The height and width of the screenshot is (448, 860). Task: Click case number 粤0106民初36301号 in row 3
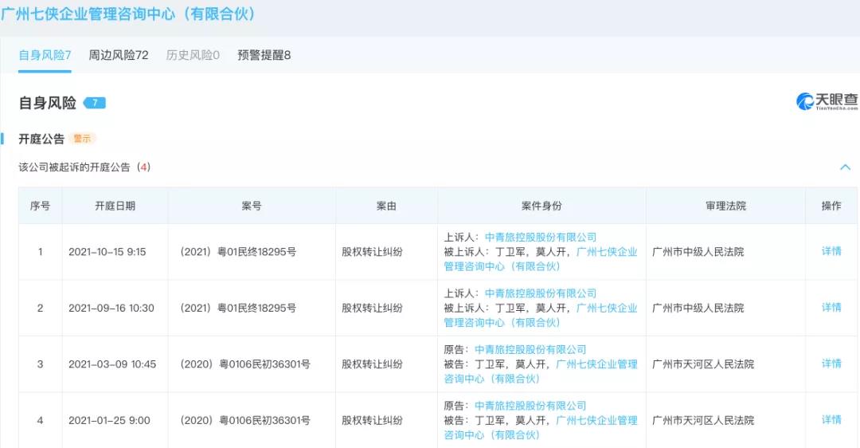(244, 364)
